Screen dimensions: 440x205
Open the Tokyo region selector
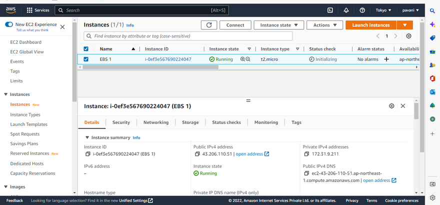click(x=384, y=10)
